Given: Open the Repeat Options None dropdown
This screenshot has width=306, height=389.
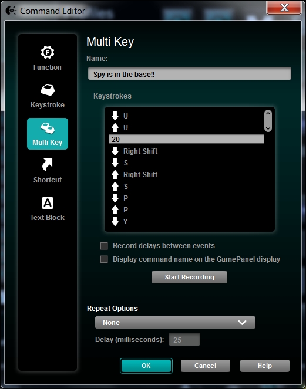Looking at the screenshot, I should (x=175, y=322).
